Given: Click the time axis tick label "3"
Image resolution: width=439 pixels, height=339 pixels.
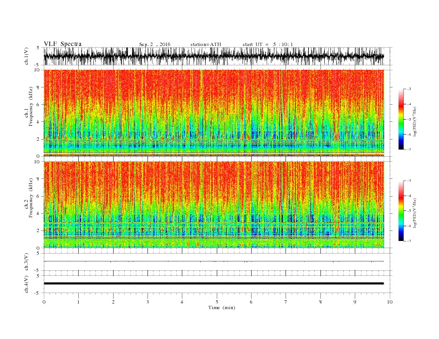Looking at the screenshot, I should (147, 302).
